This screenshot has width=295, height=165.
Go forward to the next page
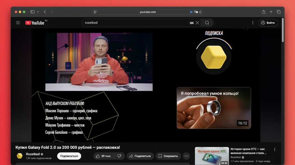coord(52,12)
